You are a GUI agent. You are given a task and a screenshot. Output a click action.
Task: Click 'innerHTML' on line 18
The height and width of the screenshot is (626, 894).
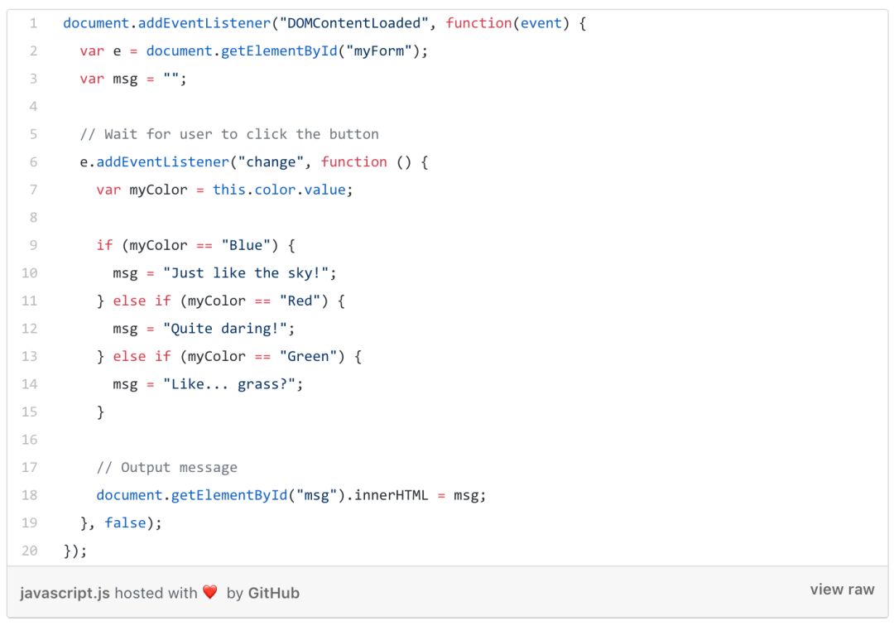(391, 495)
